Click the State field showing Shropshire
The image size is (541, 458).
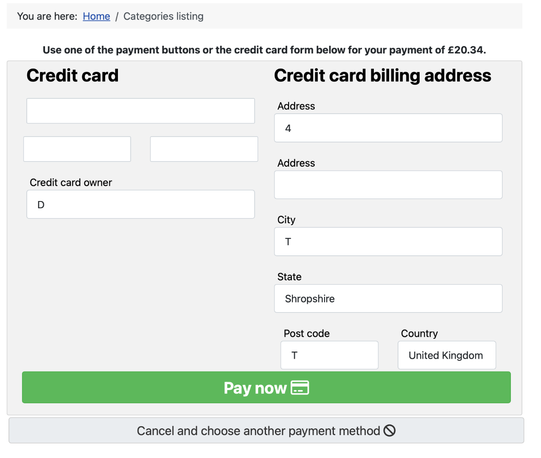coord(388,299)
